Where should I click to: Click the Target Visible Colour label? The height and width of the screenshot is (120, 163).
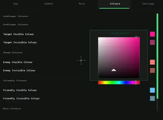tap(18, 34)
